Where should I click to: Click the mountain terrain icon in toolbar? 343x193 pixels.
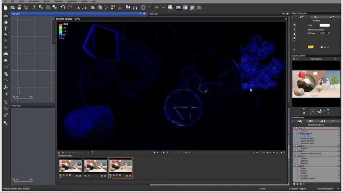tap(93, 8)
